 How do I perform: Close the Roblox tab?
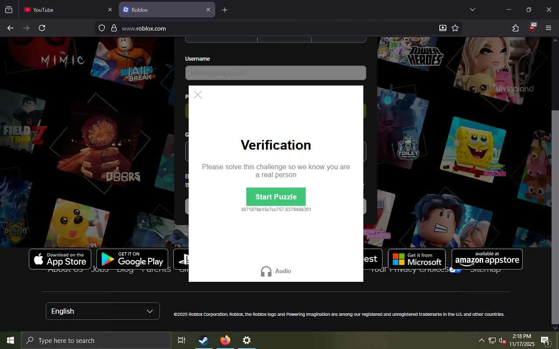click(208, 10)
